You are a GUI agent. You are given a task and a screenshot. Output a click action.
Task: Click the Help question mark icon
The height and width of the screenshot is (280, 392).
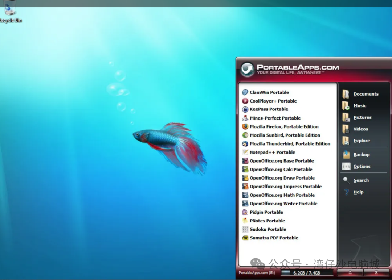347,192
